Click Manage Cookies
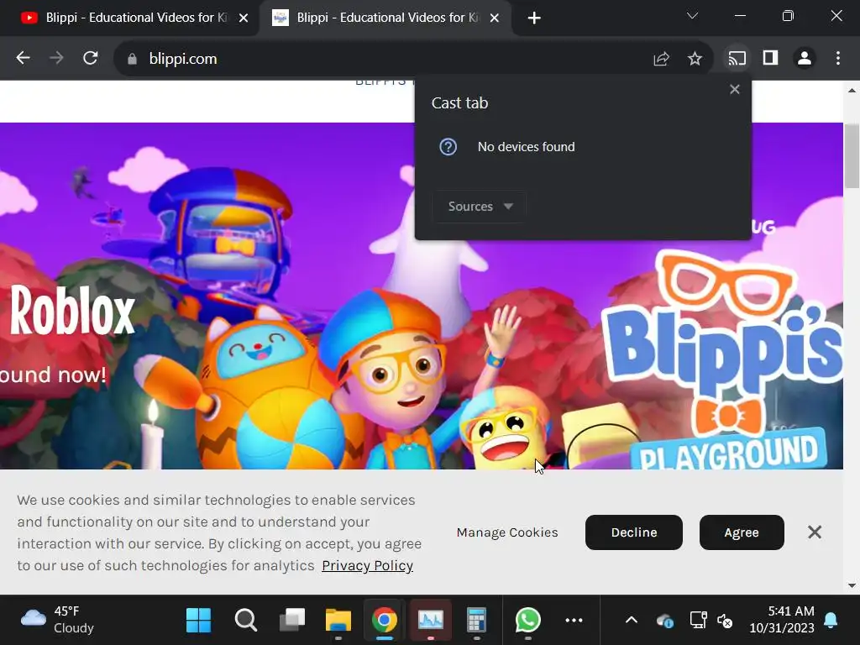The width and height of the screenshot is (860, 645). tap(507, 532)
